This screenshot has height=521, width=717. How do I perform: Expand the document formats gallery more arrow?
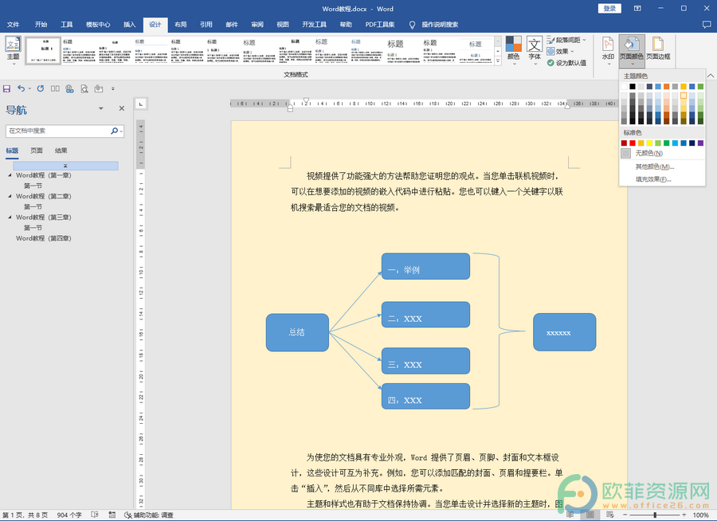(498, 61)
